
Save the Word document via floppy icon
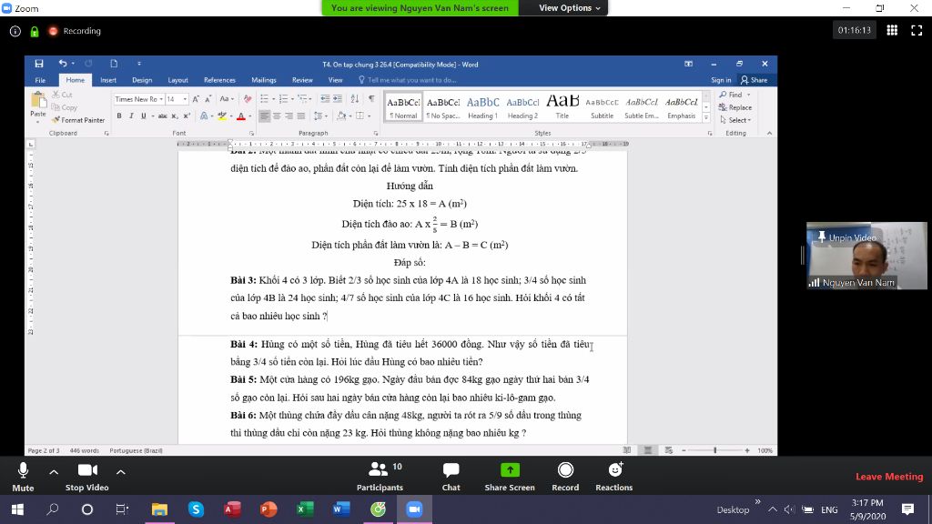click(x=38, y=64)
